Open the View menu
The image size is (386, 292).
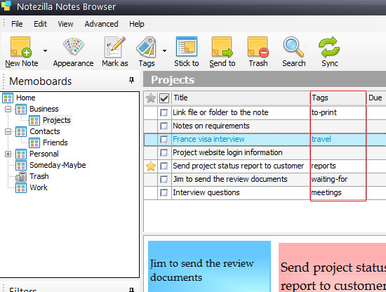tap(65, 24)
